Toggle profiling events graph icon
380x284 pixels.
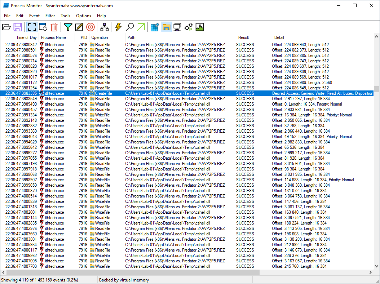pyautogui.click(x=200, y=27)
